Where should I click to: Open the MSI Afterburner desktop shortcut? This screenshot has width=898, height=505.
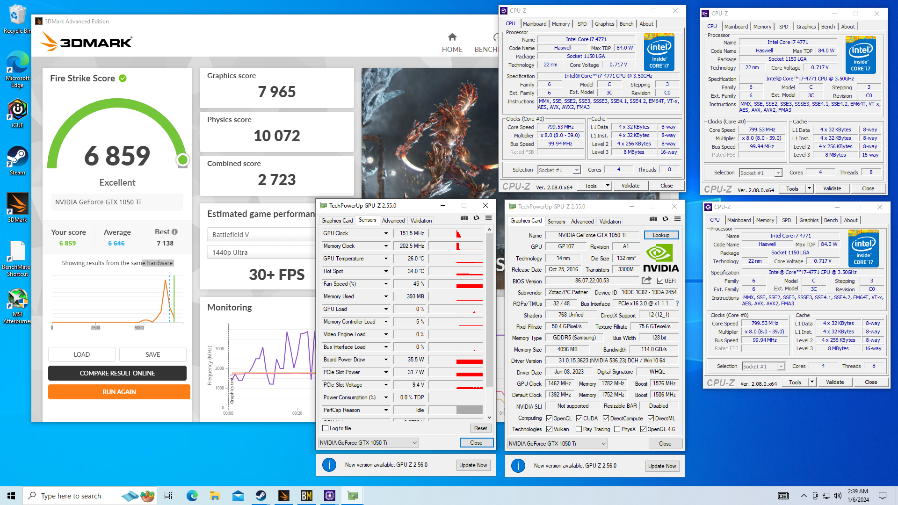(17, 306)
